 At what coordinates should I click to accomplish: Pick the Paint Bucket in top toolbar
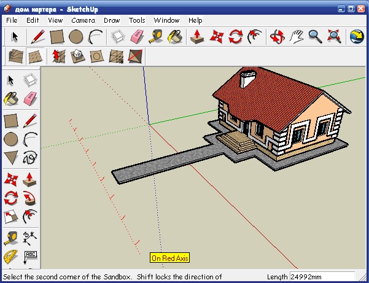[x=175, y=37]
